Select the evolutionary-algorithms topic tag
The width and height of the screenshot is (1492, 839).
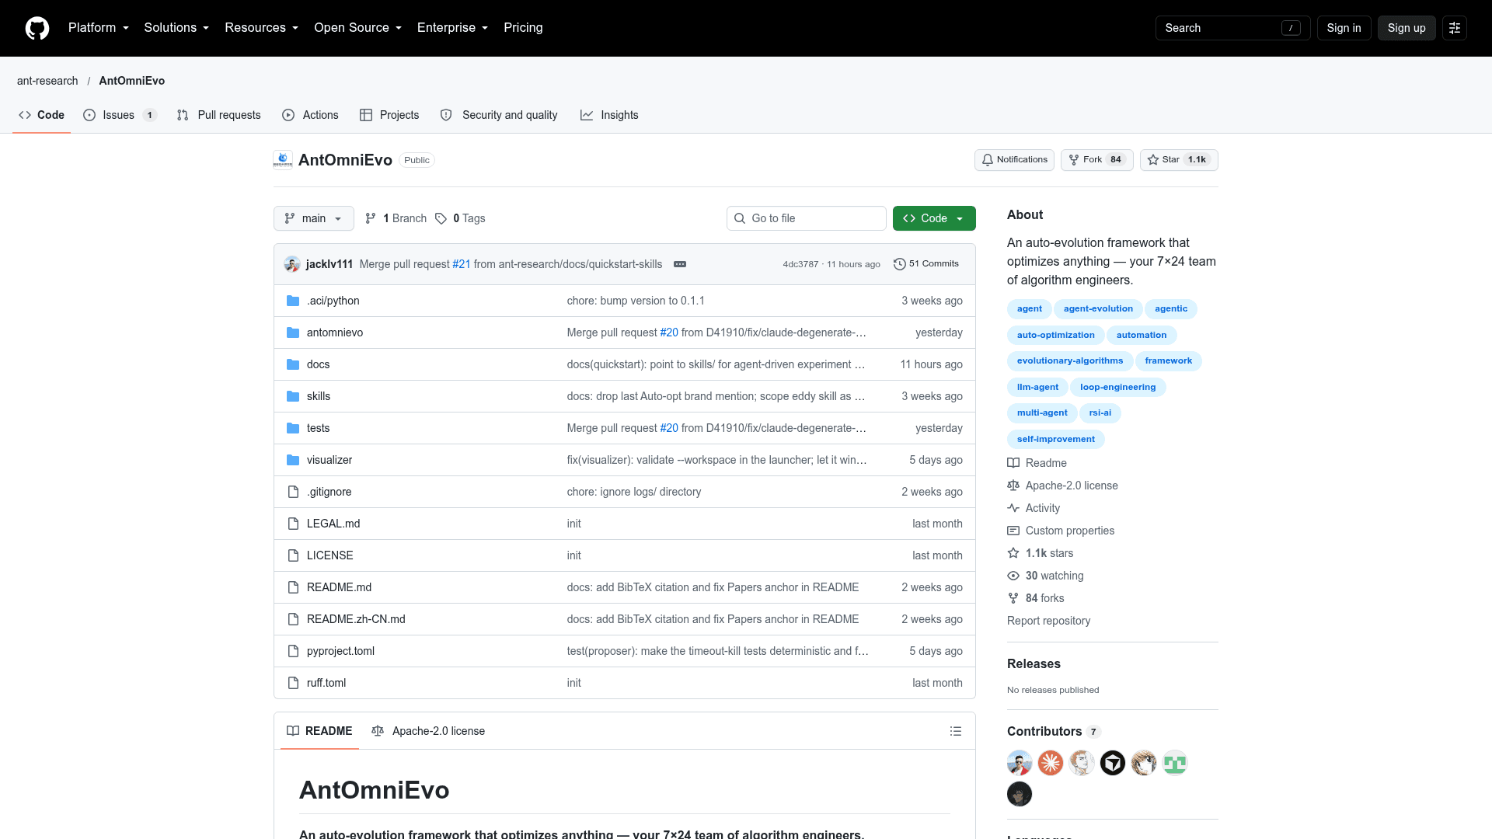[x=1070, y=360]
